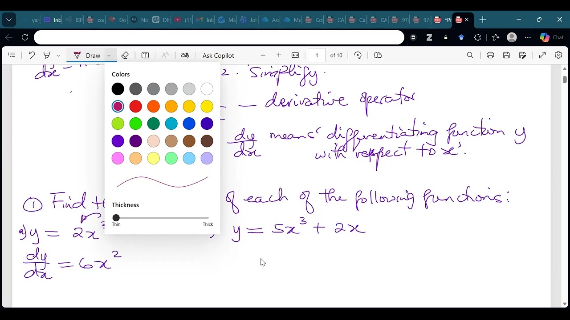Select the lime green ink swatch
This screenshot has width=570, height=320.
pos(118,124)
